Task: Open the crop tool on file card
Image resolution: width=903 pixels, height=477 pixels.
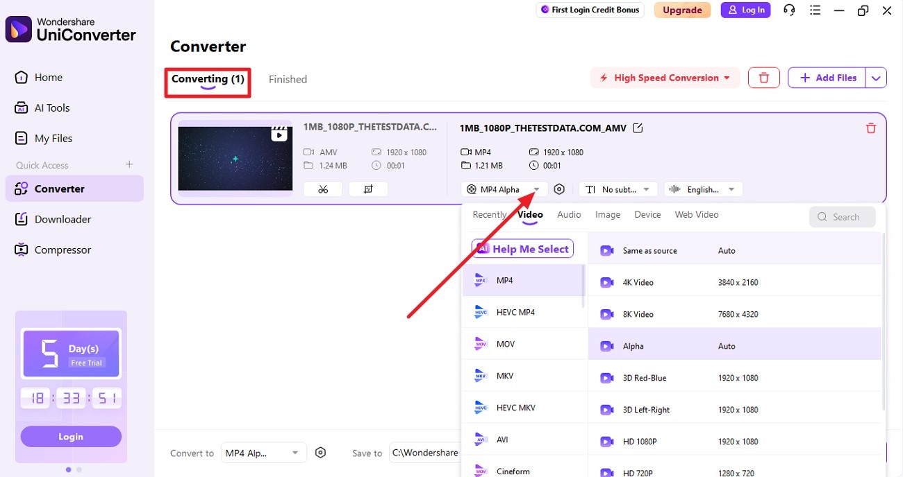Action: [x=368, y=189]
